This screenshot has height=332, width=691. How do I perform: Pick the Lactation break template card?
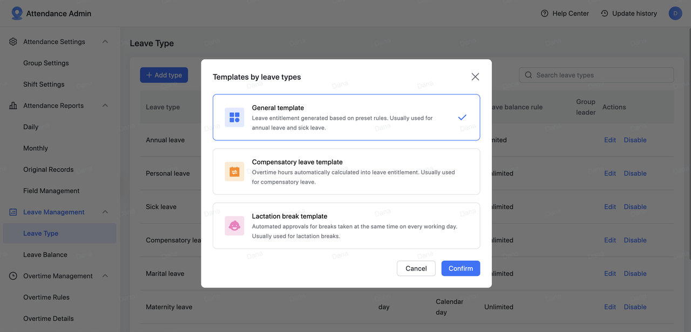[346, 226]
